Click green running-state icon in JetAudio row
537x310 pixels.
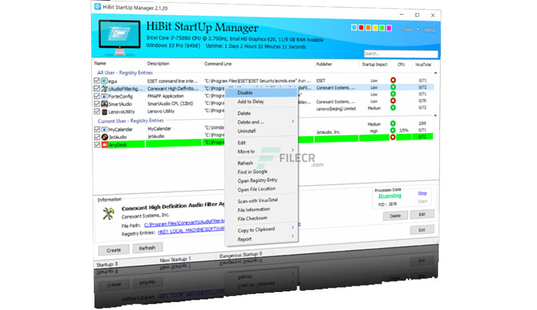tap(393, 130)
